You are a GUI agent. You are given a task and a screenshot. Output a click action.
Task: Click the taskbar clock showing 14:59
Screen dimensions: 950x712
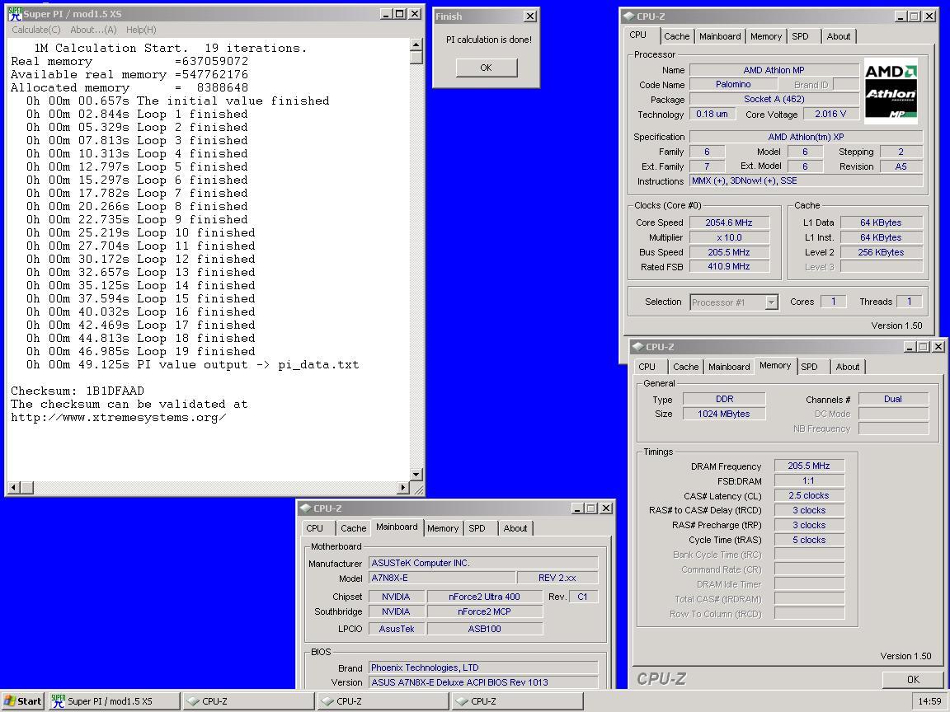929,702
